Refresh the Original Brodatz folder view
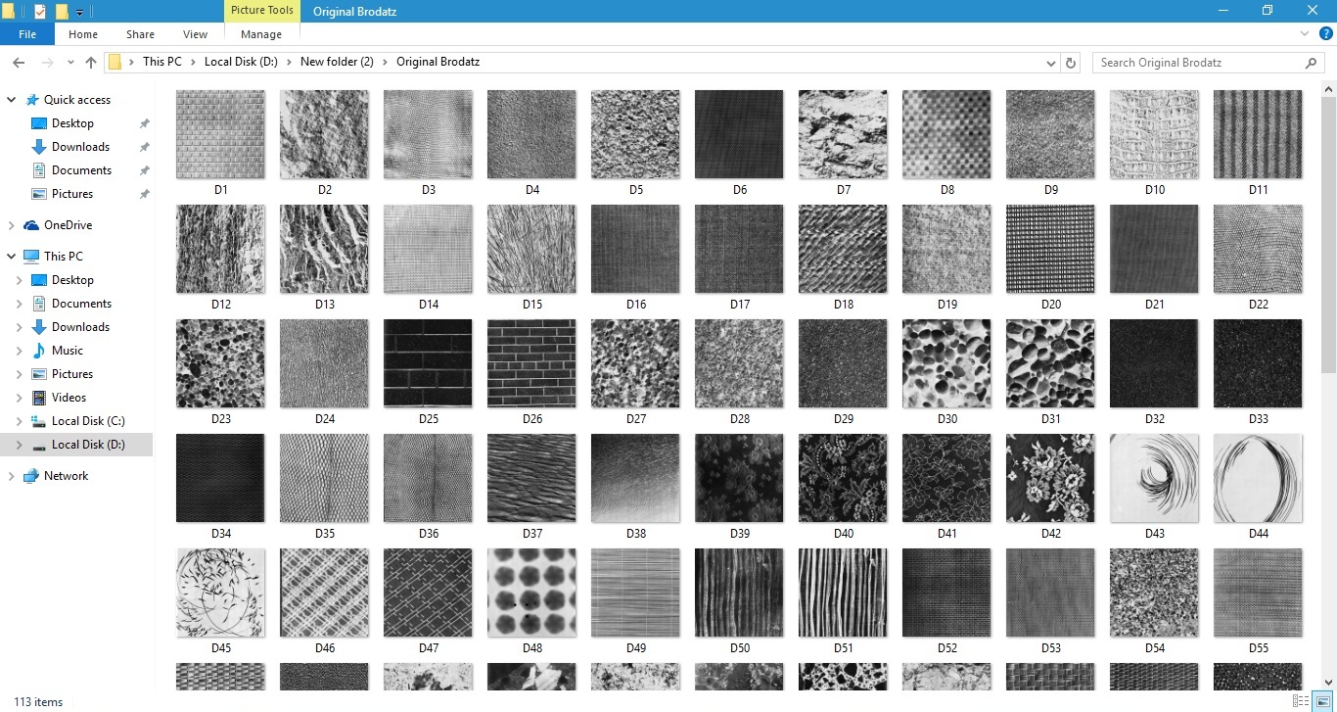Image resolution: width=1337 pixels, height=712 pixels. 1071,62
